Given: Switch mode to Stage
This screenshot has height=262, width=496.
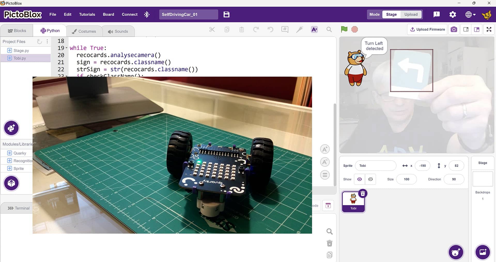Looking at the screenshot, I should click(x=391, y=14).
